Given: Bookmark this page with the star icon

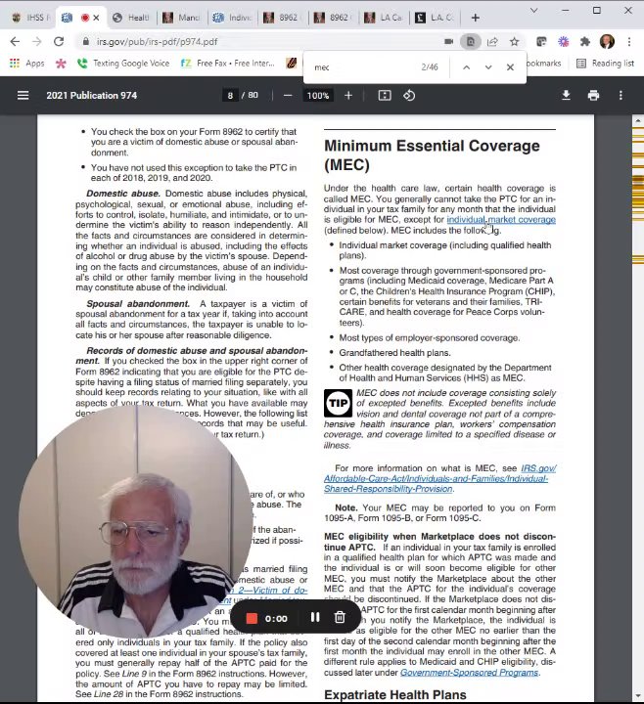Looking at the screenshot, I should pos(514,42).
